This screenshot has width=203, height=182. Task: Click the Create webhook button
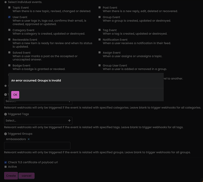[x=11, y=176]
